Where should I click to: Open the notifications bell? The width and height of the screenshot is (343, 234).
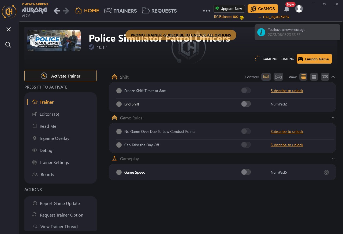click(287, 9)
